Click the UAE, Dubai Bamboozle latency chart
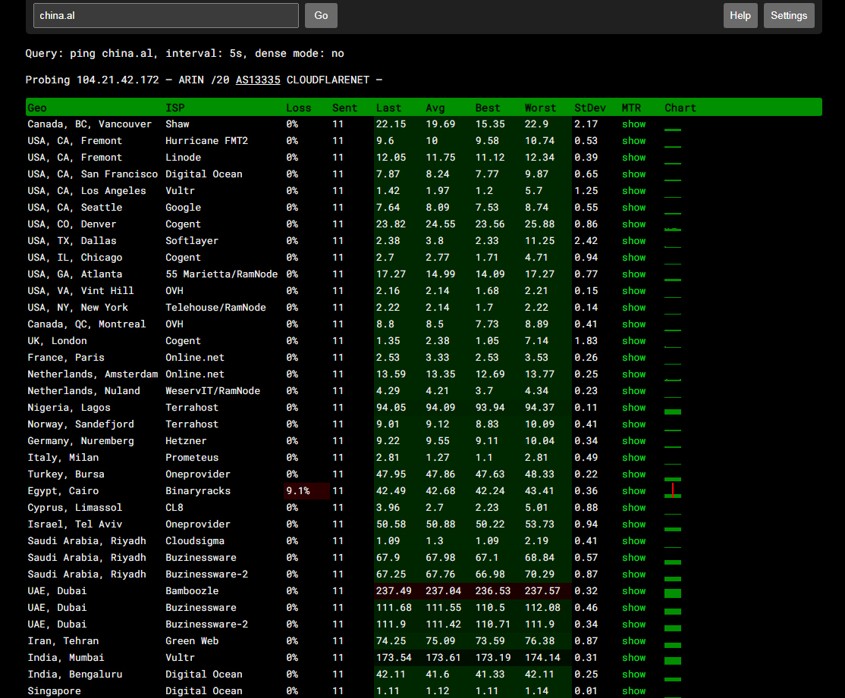 (x=673, y=592)
